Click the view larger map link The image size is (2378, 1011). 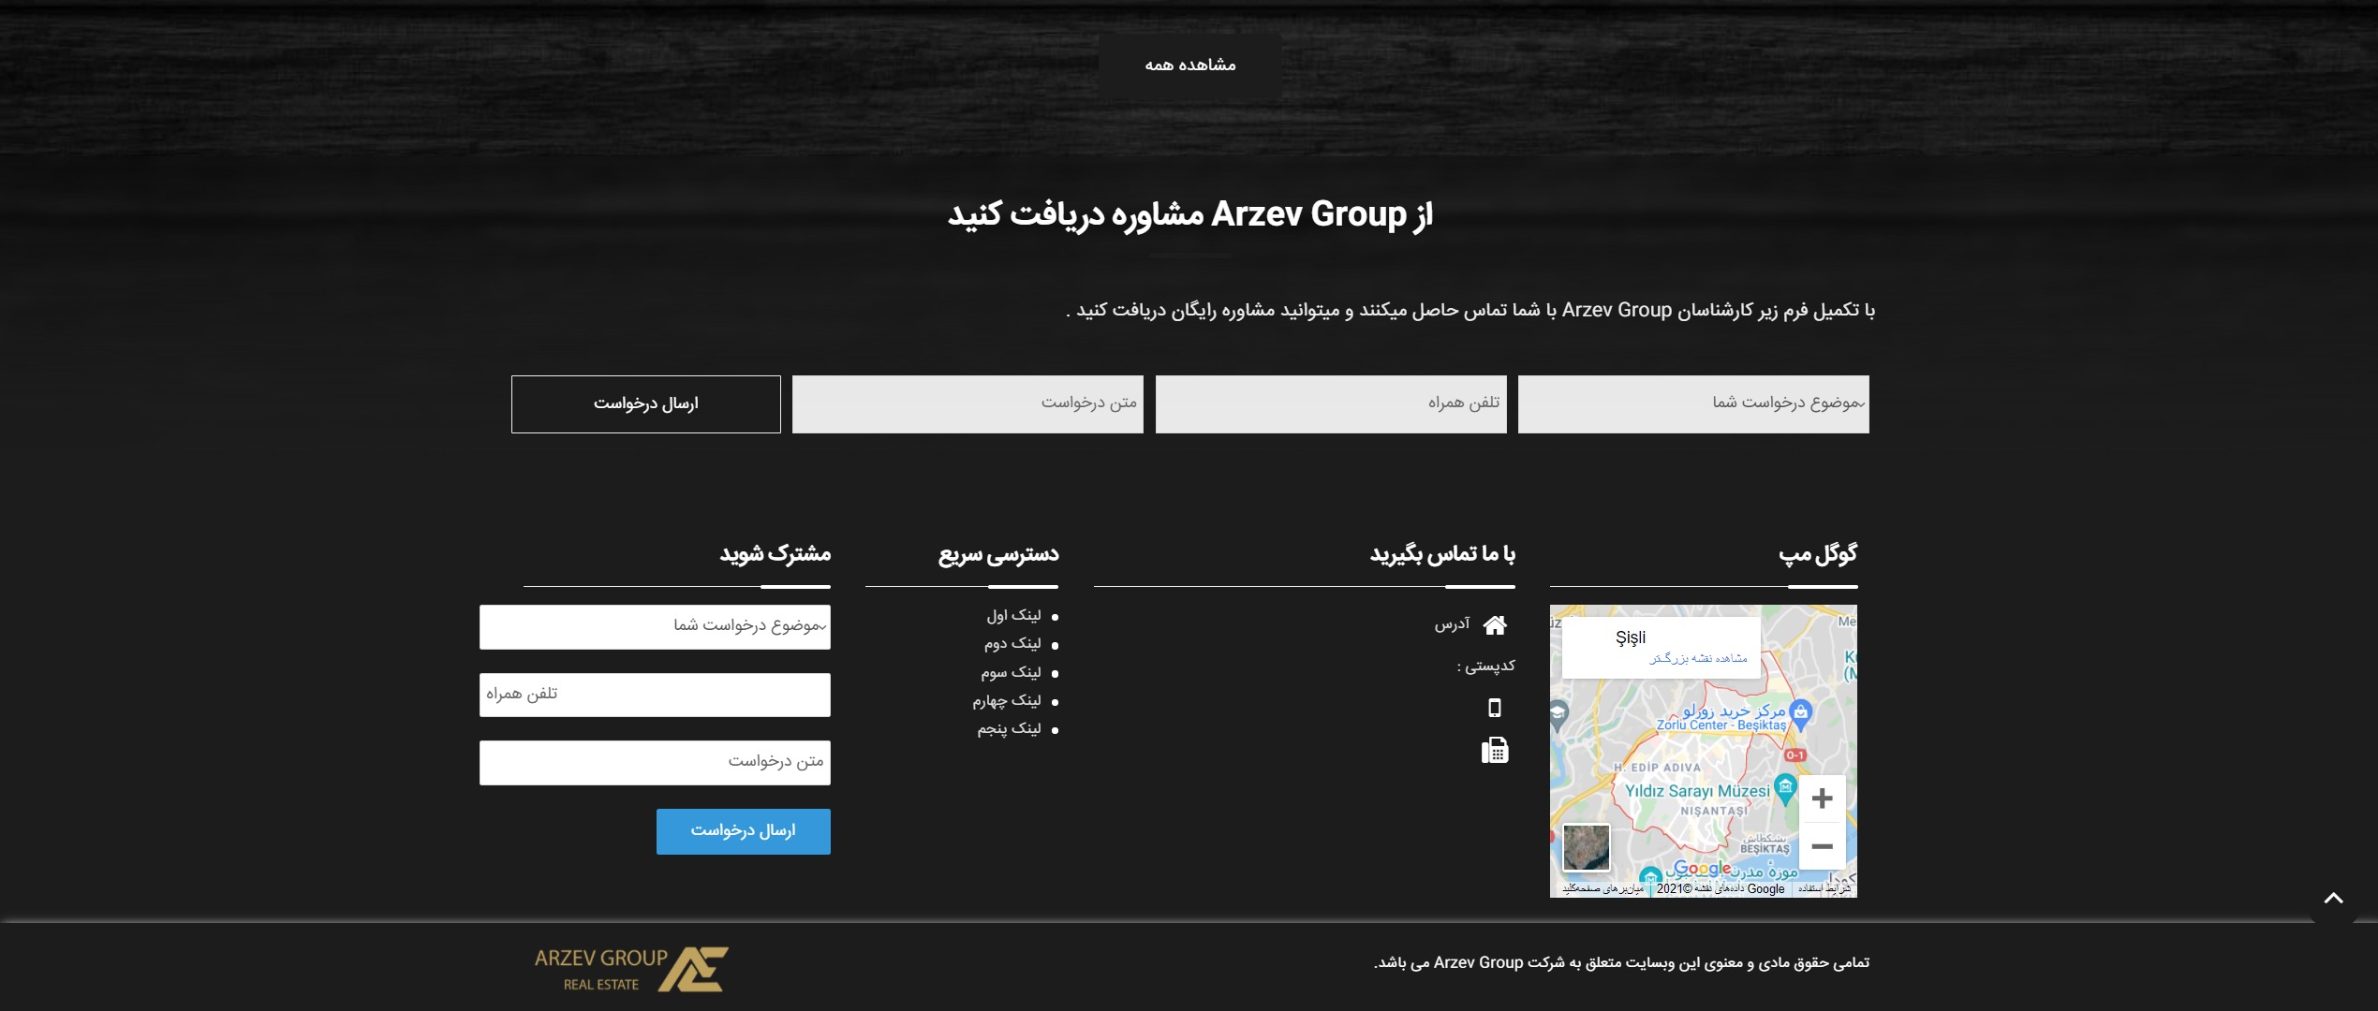(1698, 659)
